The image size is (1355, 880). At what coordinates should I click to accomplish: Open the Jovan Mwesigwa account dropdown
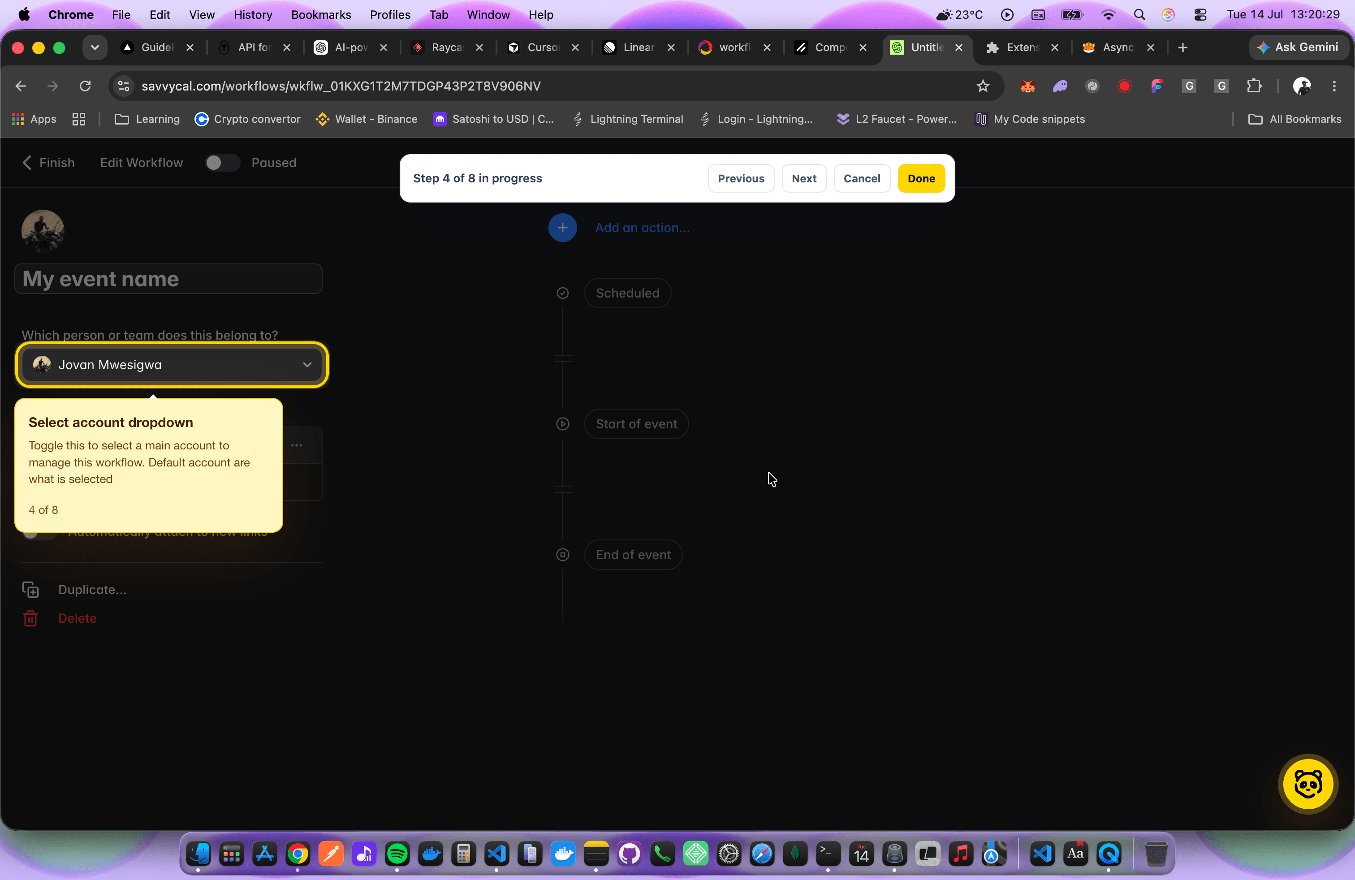point(171,365)
